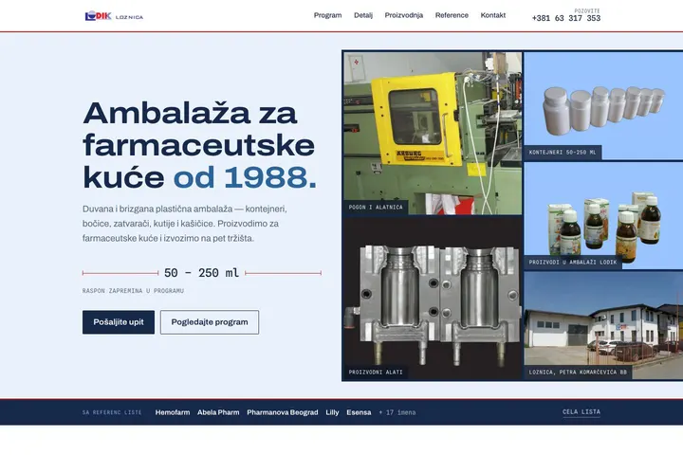683x455 pixels.
Task: Click the paragraph starting 'Duvana i brizgana'
Action: [x=185, y=224]
